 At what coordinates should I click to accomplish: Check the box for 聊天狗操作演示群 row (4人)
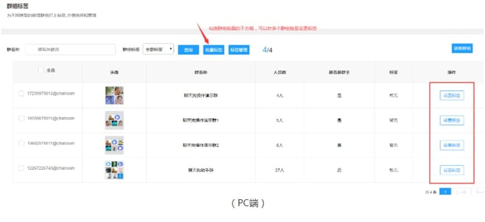point(21,93)
